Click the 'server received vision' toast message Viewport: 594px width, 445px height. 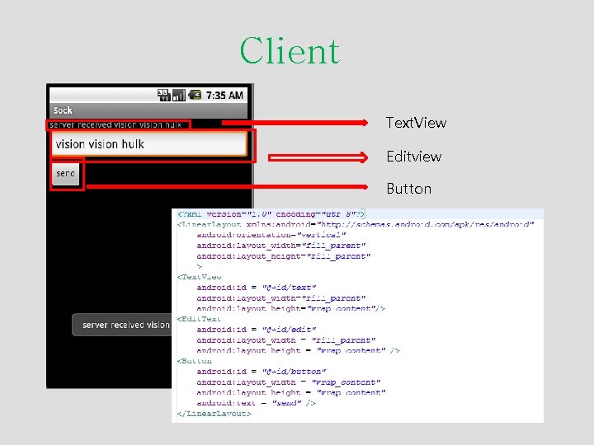122,325
